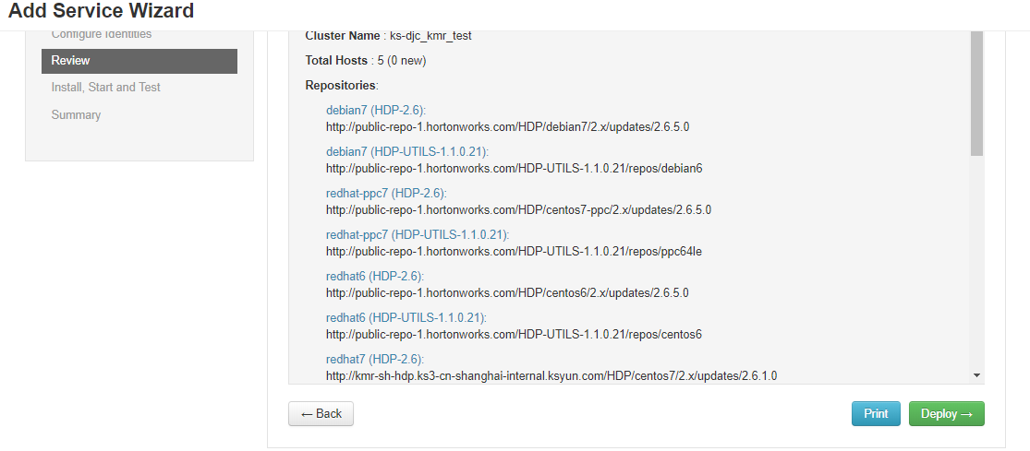Click the redhat-ppc7 (HDP-UTILS-1.1.0.21) label
The width and height of the screenshot is (1030, 451).
[x=418, y=234]
